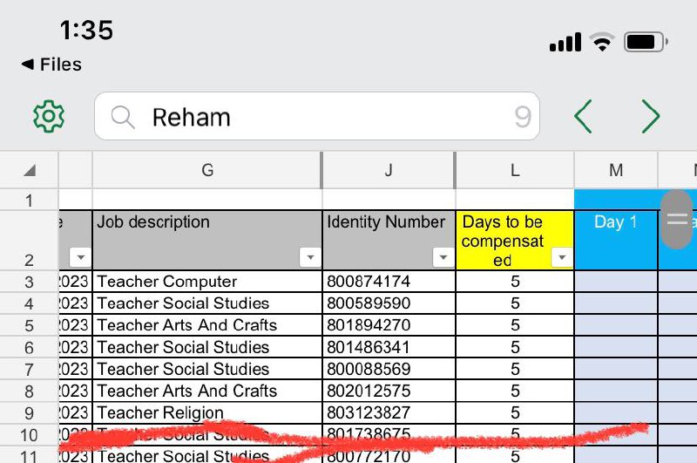Open the Job description filter dropdown
Image resolution: width=697 pixels, height=463 pixels.
[x=309, y=257]
